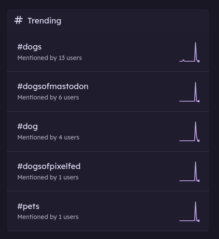Open the #dog hashtag
219x239 pixels.
pos(27,126)
